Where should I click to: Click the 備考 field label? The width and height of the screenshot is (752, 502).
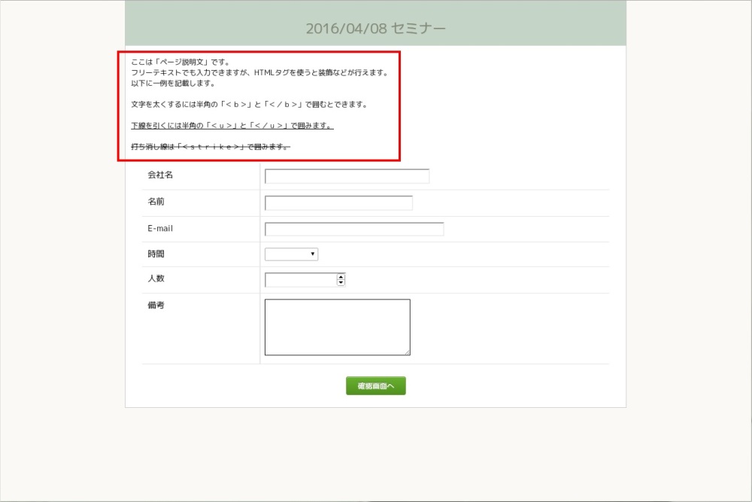(156, 306)
